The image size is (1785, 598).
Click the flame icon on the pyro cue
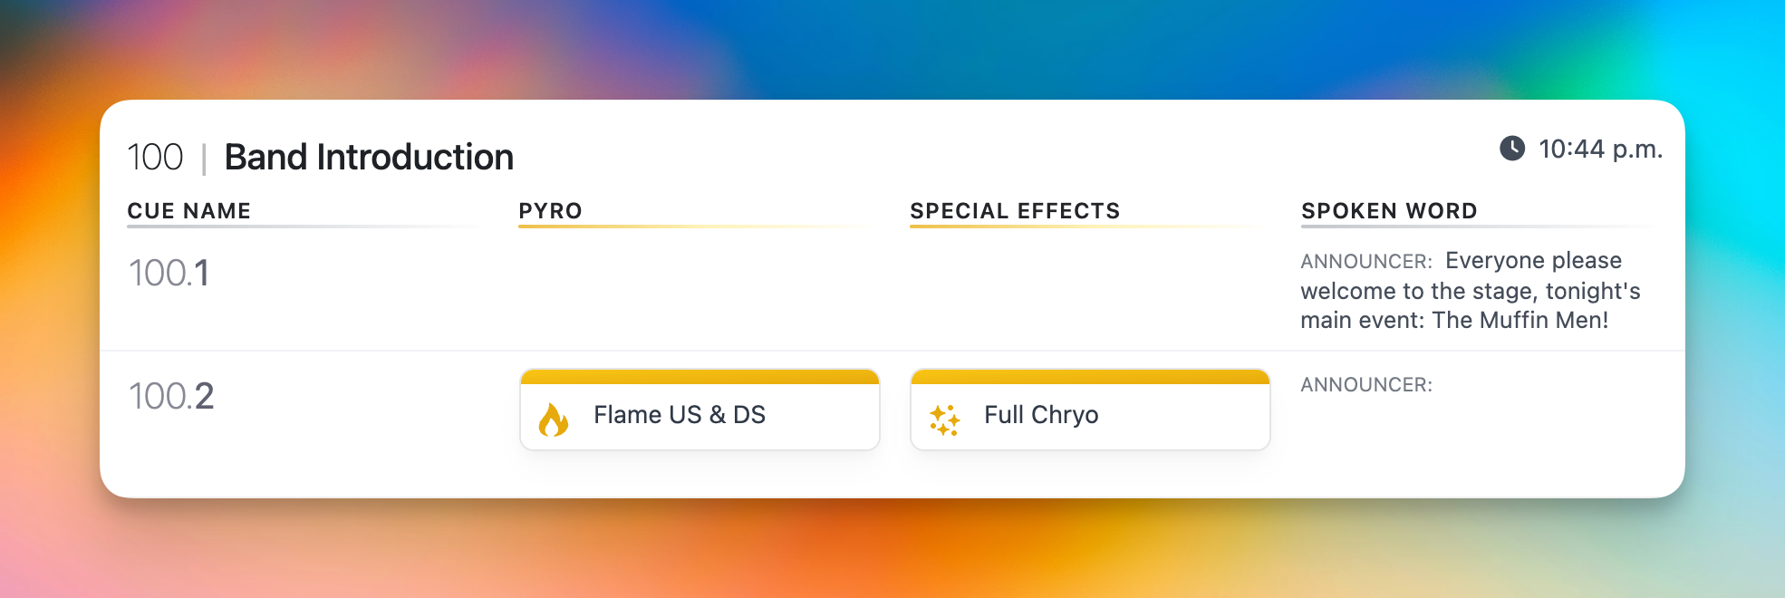[554, 420]
